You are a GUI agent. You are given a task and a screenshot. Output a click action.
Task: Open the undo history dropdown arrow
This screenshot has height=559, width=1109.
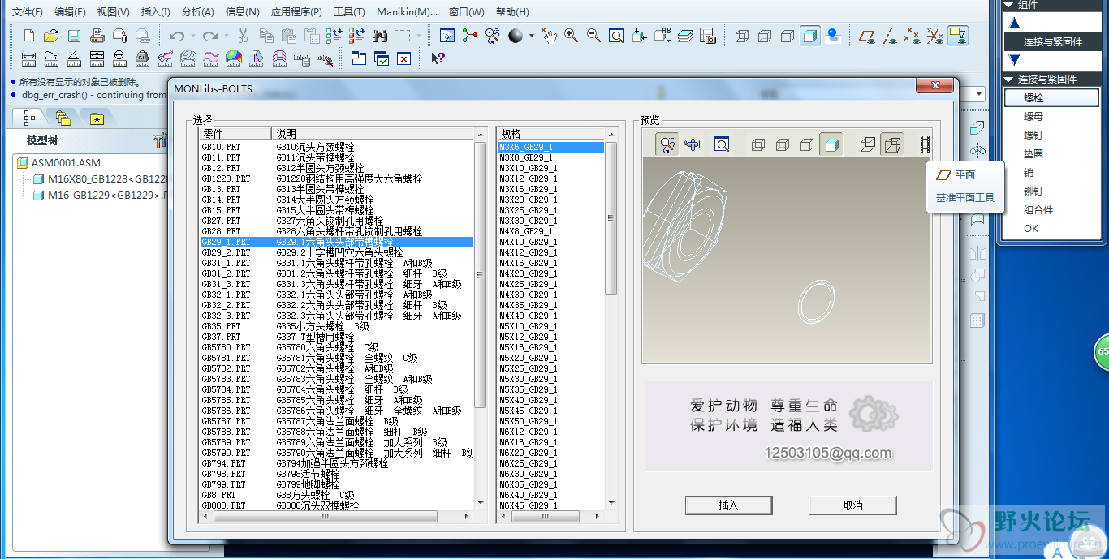tap(192, 36)
